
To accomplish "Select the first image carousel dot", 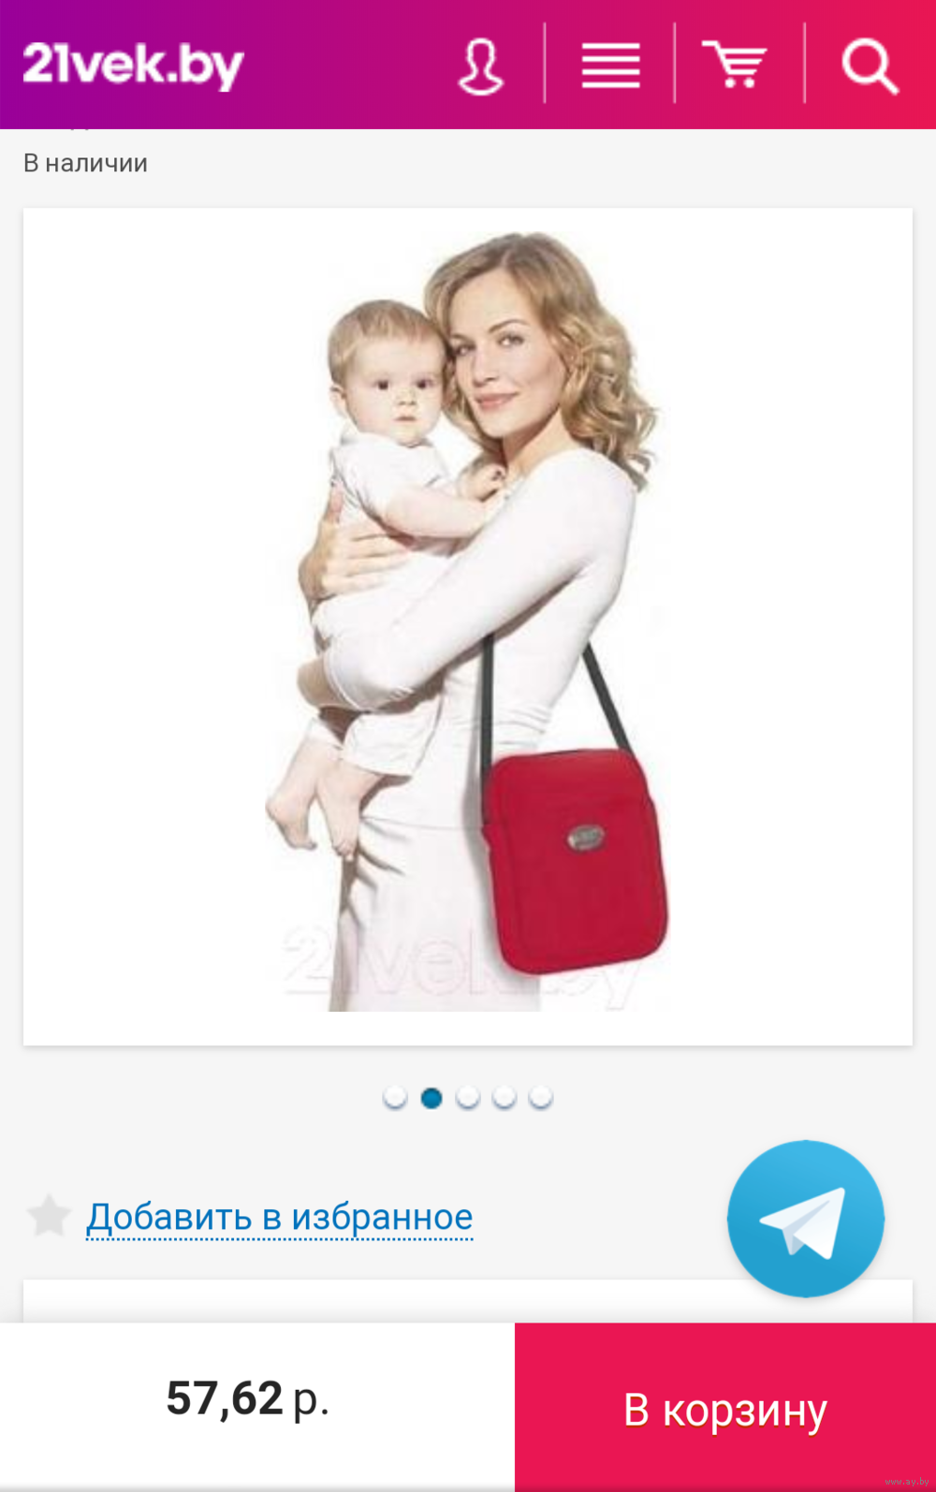I will 395,1097.
